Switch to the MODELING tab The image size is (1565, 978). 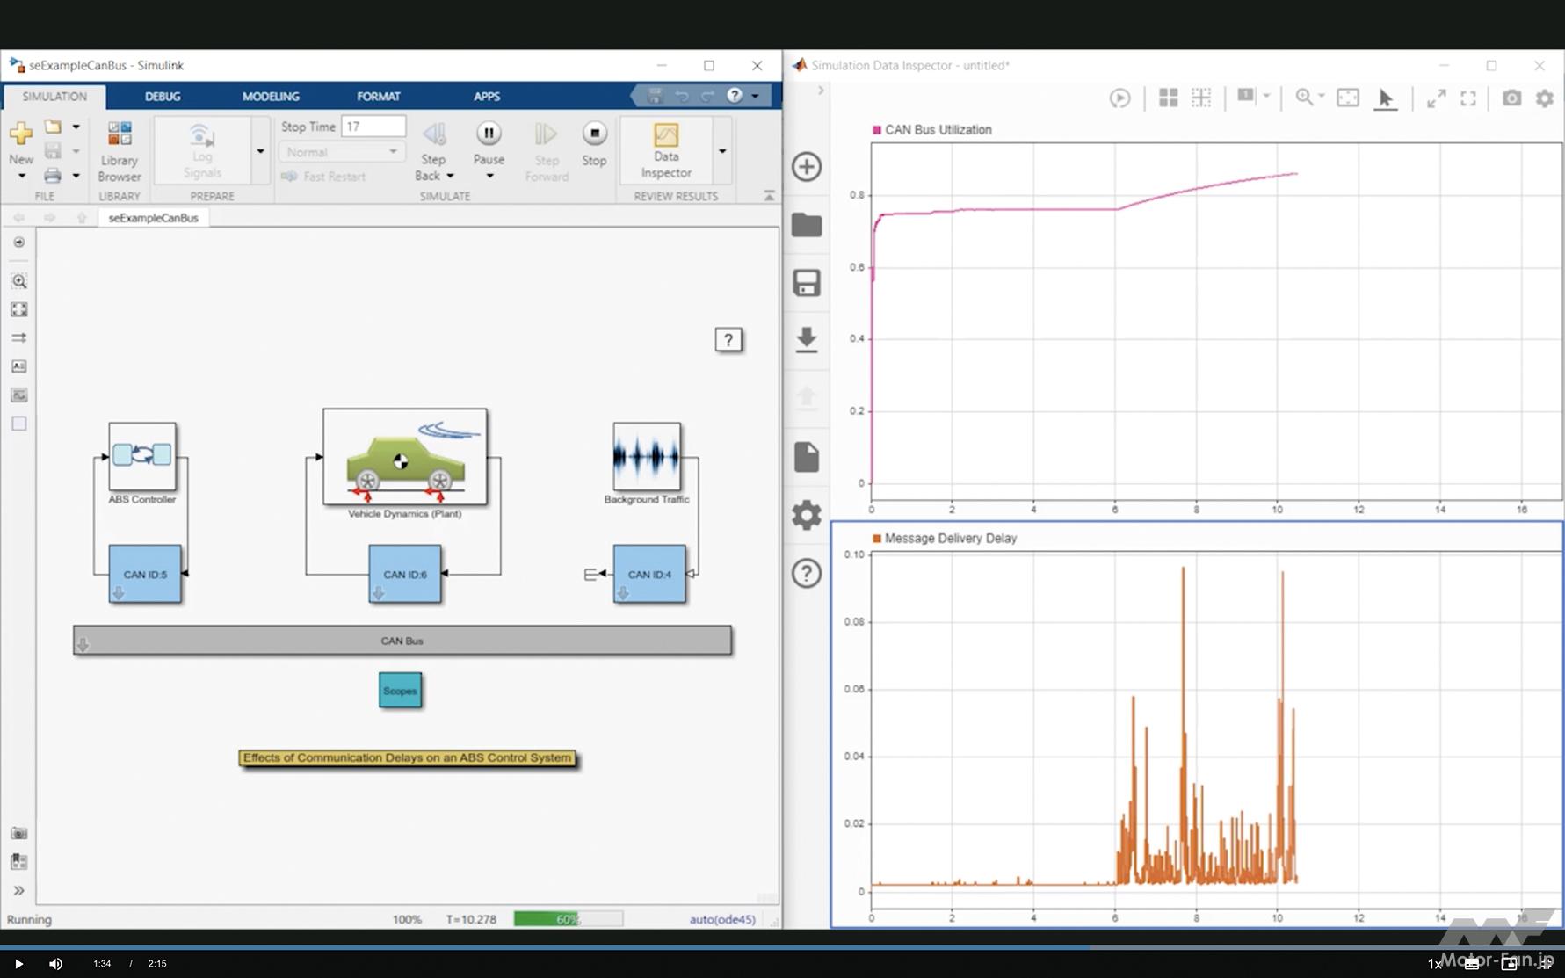coord(271,97)
